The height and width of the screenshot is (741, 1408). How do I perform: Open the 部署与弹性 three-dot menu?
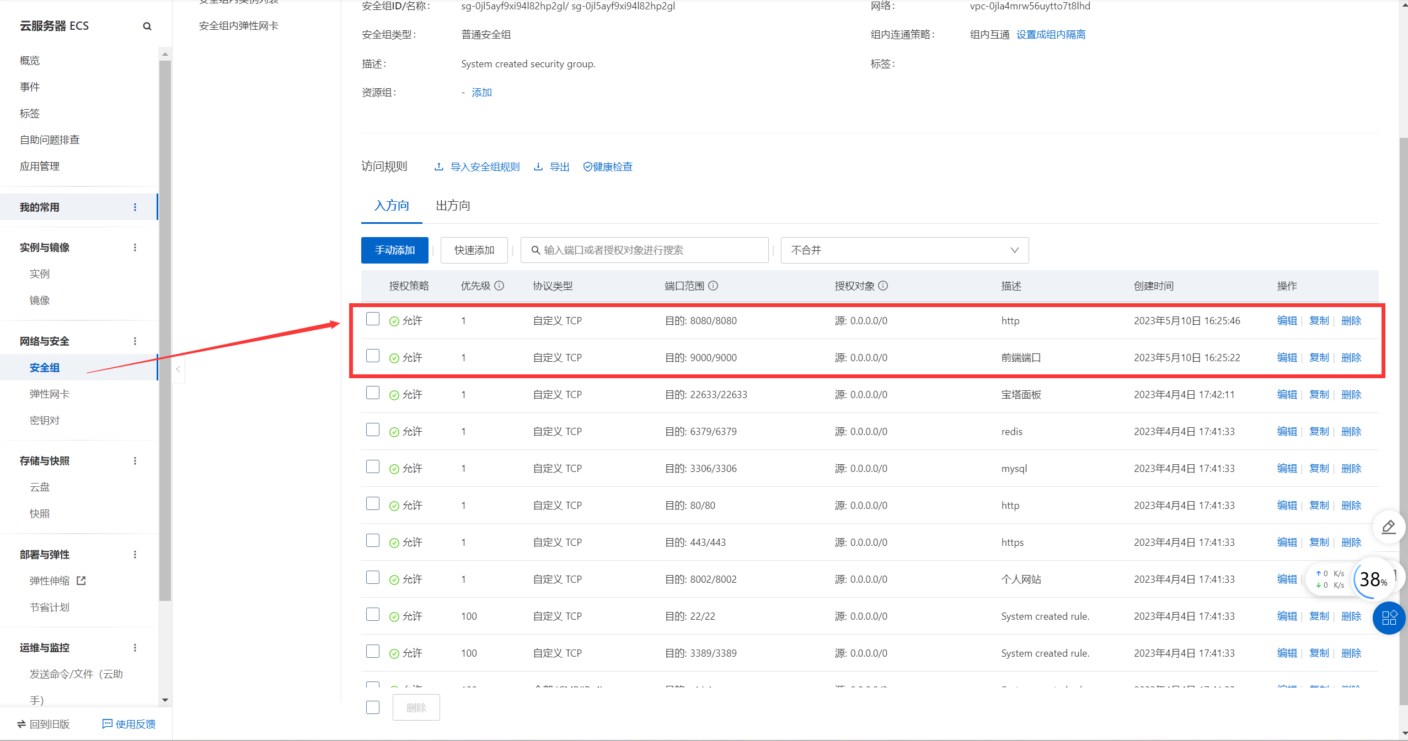pos(135,555)
